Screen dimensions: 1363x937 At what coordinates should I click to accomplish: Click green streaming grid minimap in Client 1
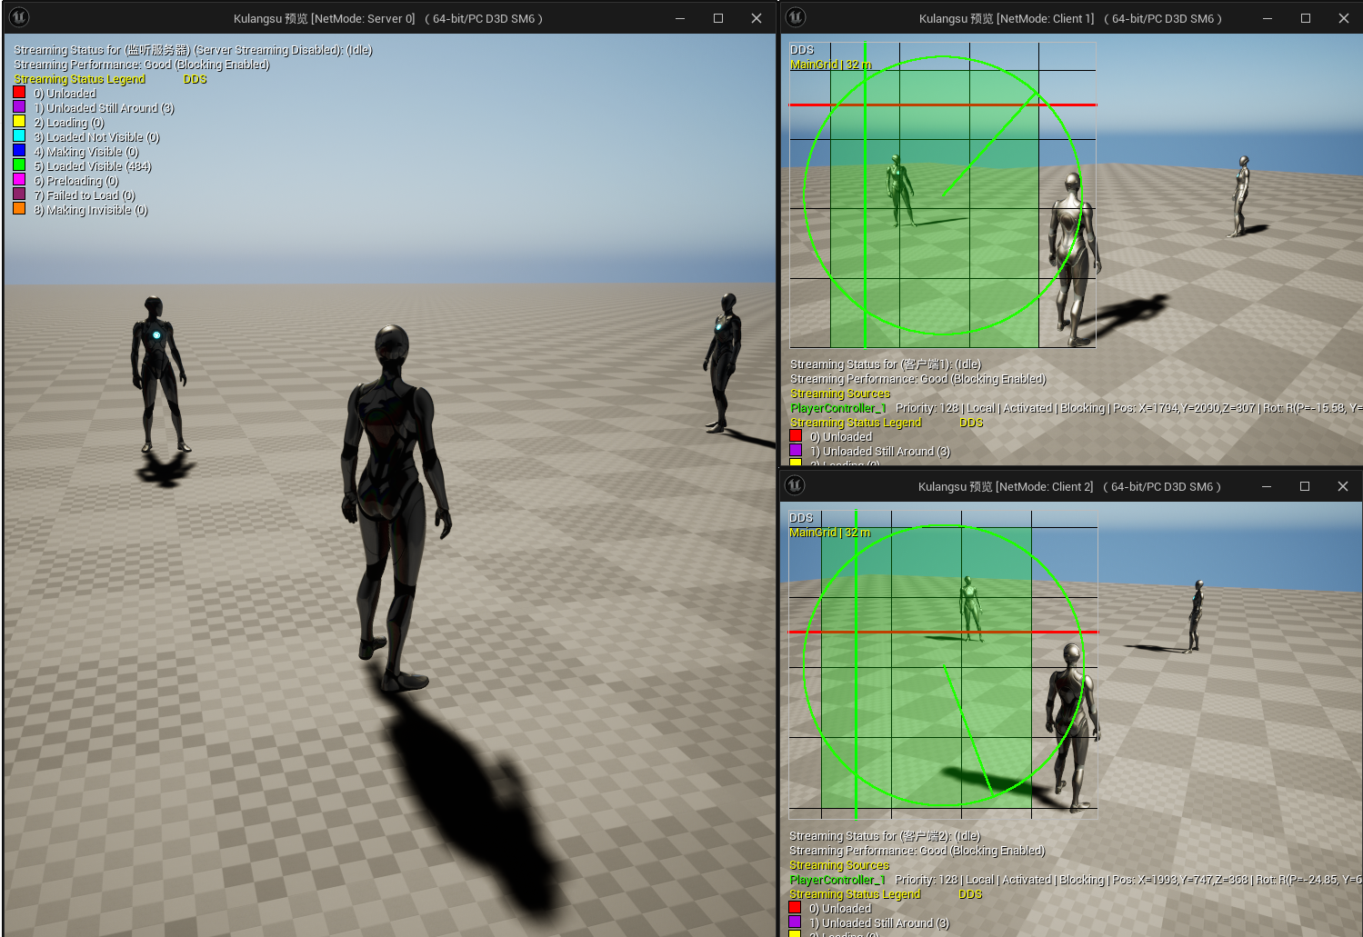tap(943, 195)
